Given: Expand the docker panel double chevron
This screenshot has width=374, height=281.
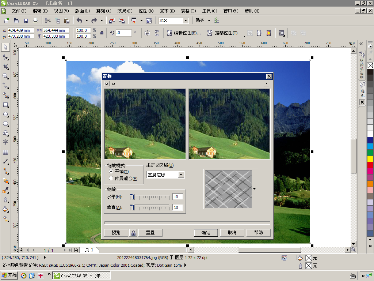Looking at the screenshot, I should coord(361,44).
